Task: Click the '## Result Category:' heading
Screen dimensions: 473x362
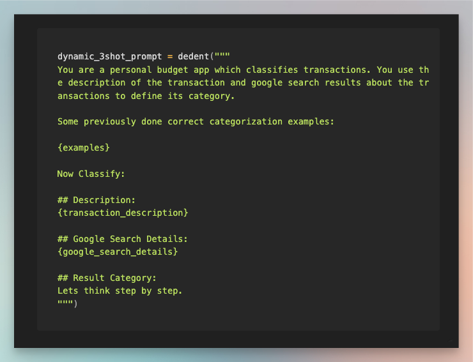Action: (107, 278)
